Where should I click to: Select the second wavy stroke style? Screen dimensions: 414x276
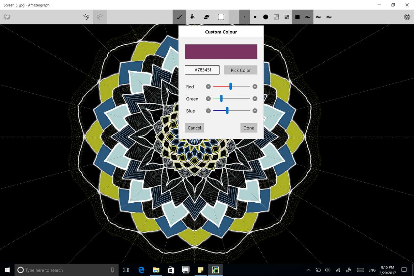pyautogui.click(x=318, y=17)
